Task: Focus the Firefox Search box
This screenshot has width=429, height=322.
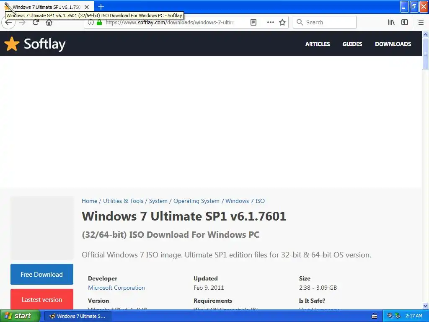Action: pyautogui.click(x=325, y=23)
